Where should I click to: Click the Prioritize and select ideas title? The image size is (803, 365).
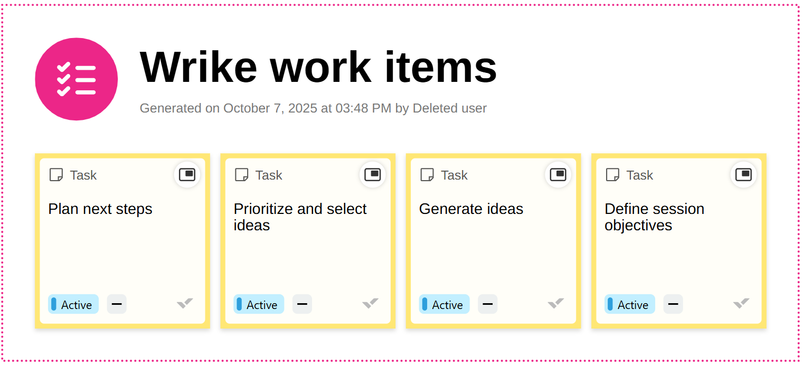click(x=300, y=217)
